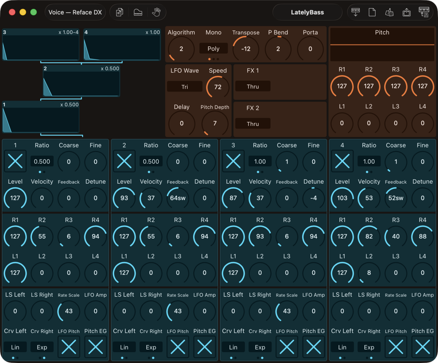
Task: Open the patch bank folder icon
Action: point(138,12)
